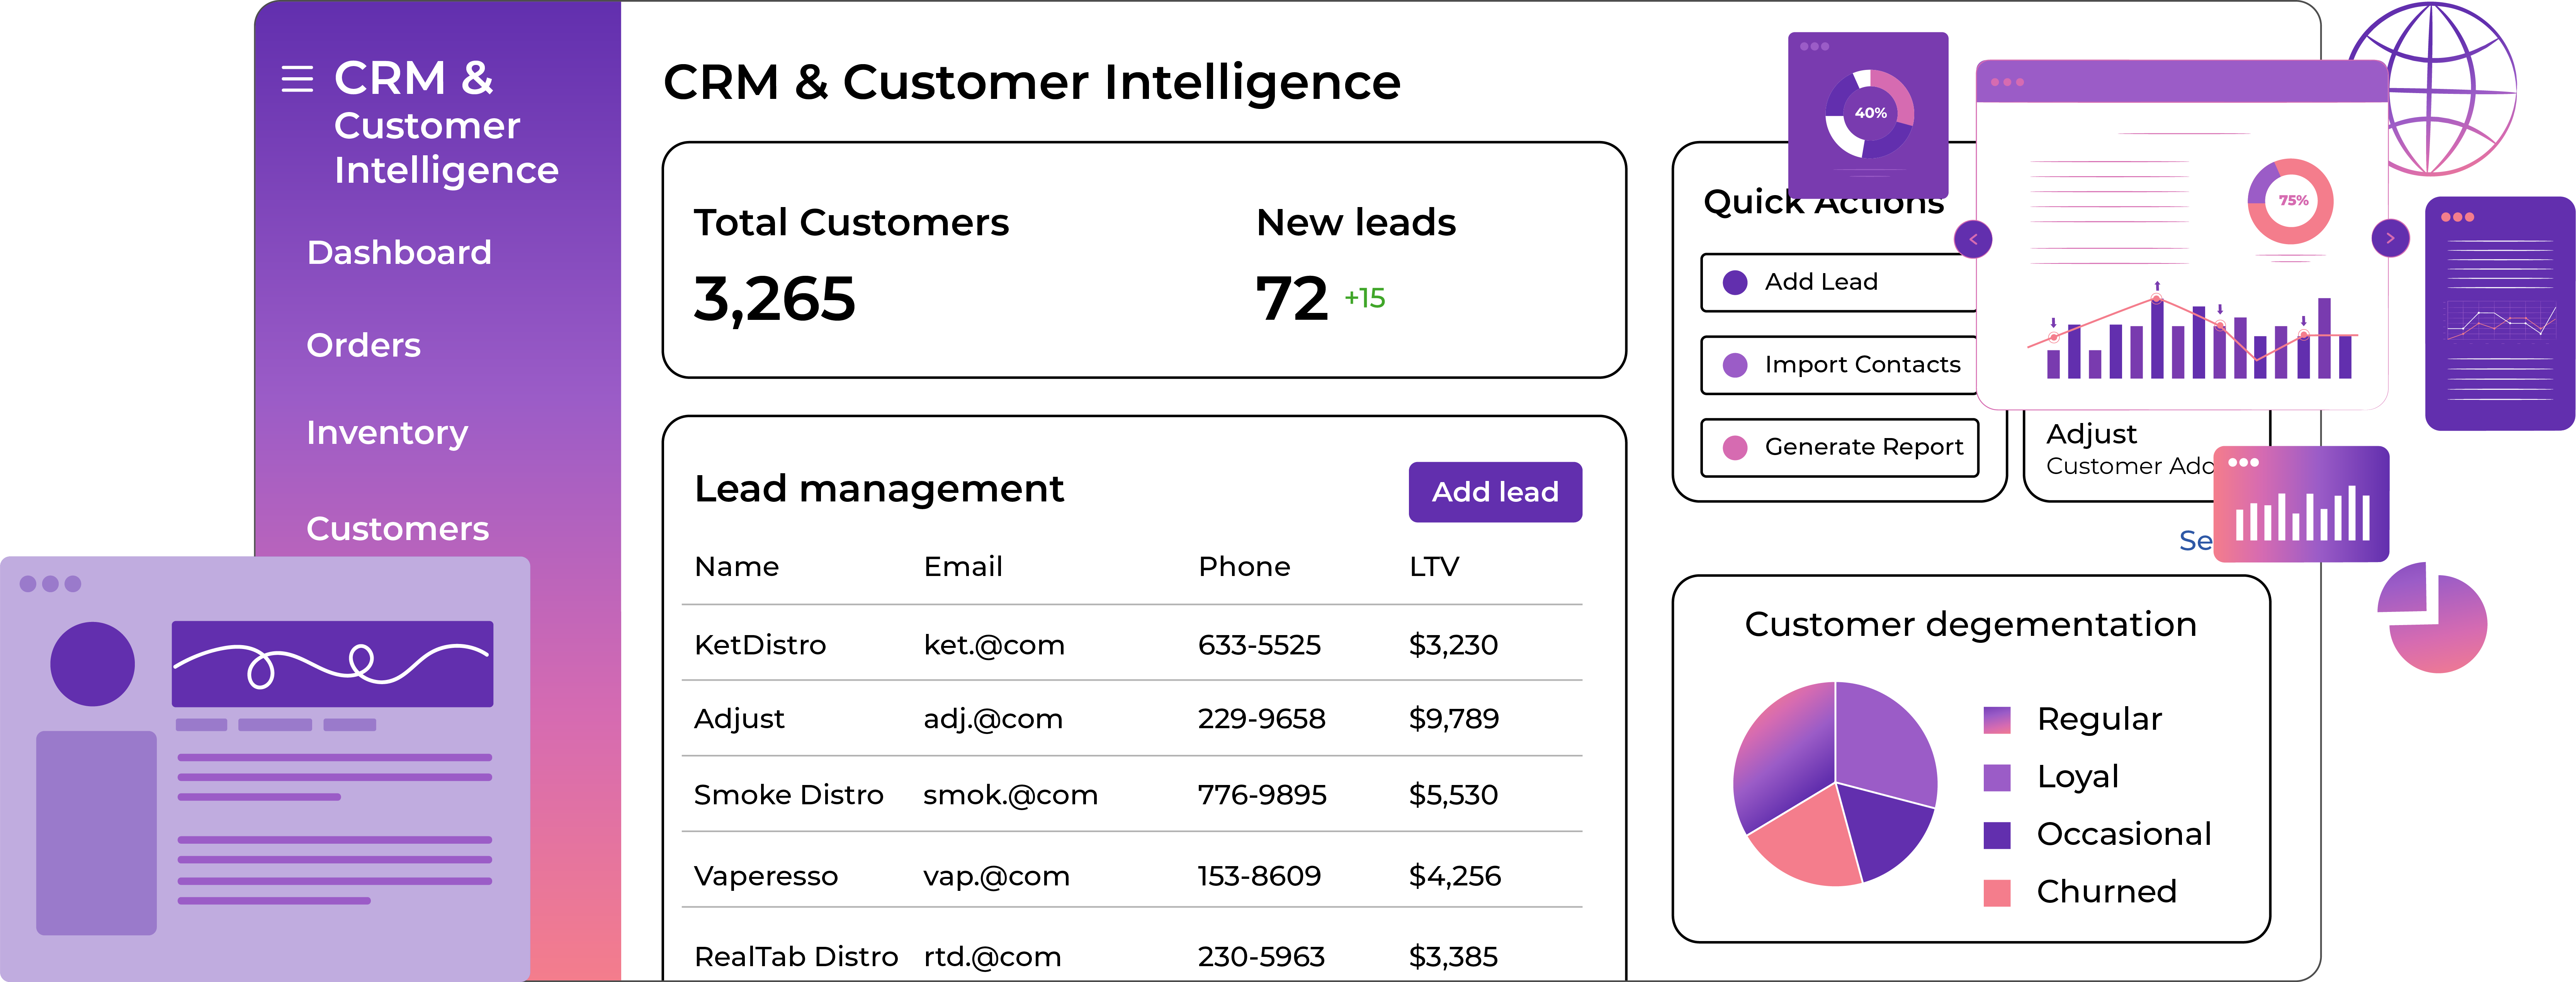
Task: Click the purple dot beside Add Lead
Action: (x=1735, y=283)
